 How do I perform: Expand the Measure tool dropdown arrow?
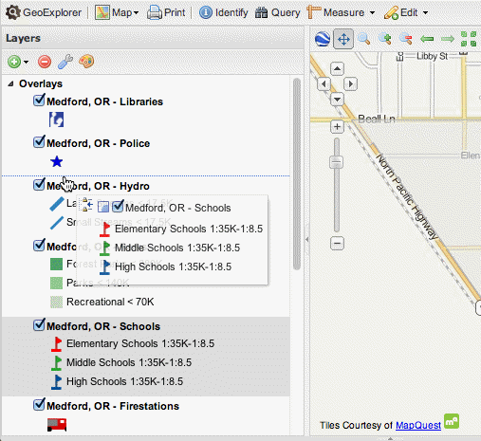tap(372, 13)
